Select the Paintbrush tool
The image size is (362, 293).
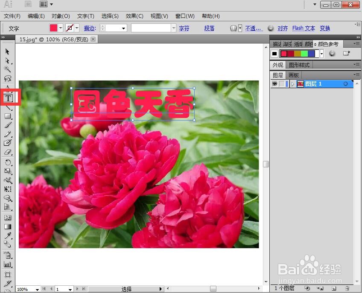8,125
